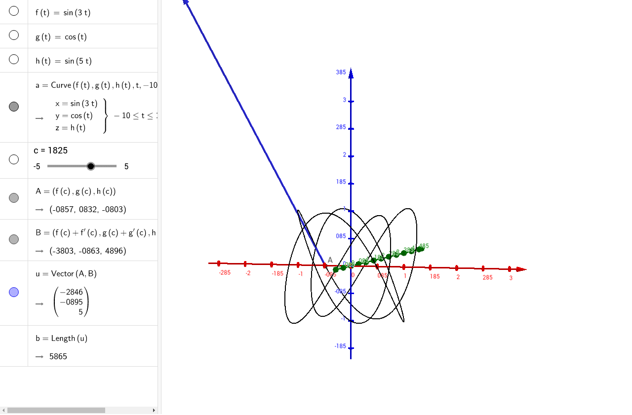Select the g(t) = cos(t) definition

point(61,37)
